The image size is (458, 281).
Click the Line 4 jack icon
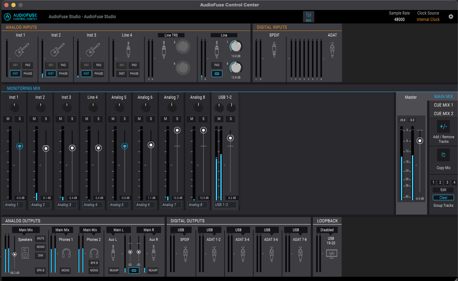coord(128,50)
